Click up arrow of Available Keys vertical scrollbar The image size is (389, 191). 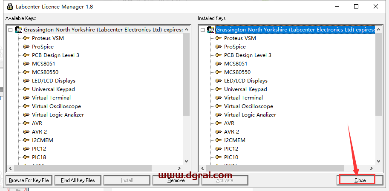[187, 29]
